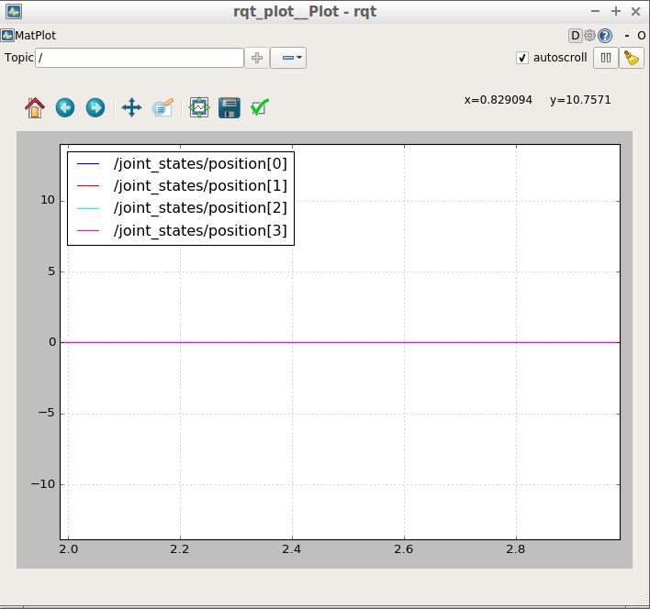
Task: Open plugin settings gear icon
Action: click(x=589, y=36)
